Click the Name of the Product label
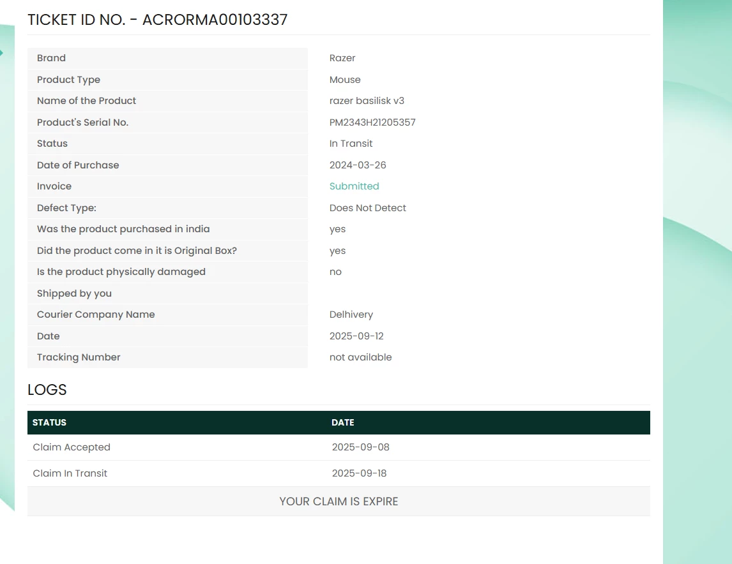 pos(86,101)
